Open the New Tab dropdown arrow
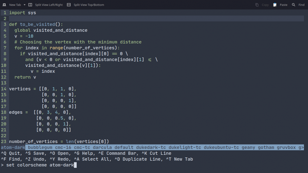 tap(25, 5)
